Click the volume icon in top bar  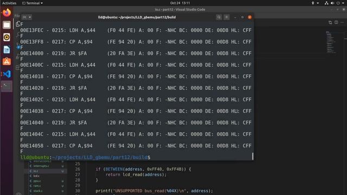(x=332, y=3)
